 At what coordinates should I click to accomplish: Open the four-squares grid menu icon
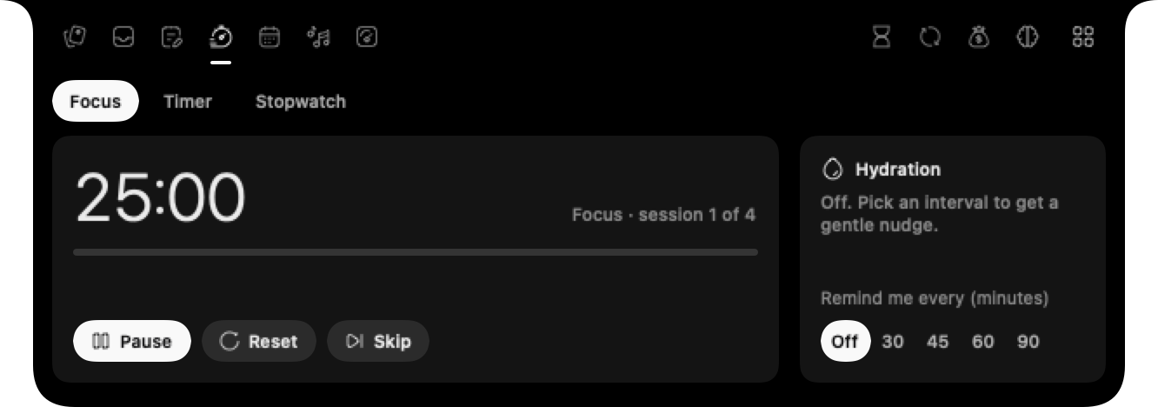point(1082,37)
